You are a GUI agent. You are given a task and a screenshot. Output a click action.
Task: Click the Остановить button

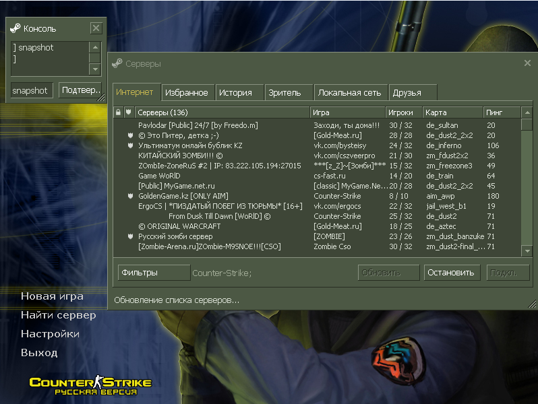[x=452, y=273]
